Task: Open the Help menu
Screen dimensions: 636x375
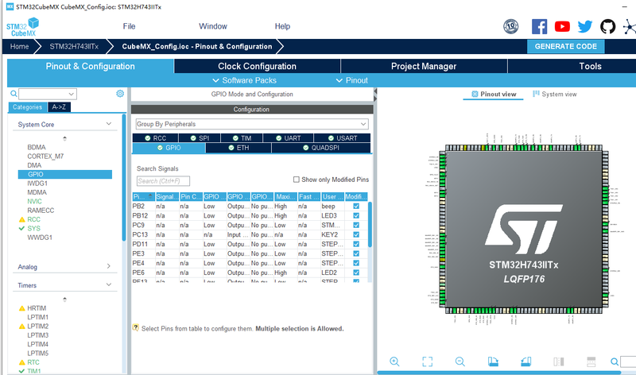Action: coord(282,26)
